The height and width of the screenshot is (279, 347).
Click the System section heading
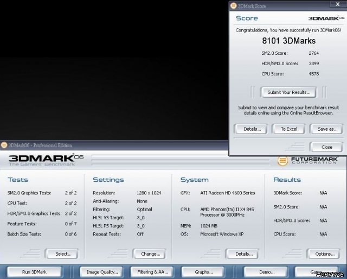click(x=195, y=180)
